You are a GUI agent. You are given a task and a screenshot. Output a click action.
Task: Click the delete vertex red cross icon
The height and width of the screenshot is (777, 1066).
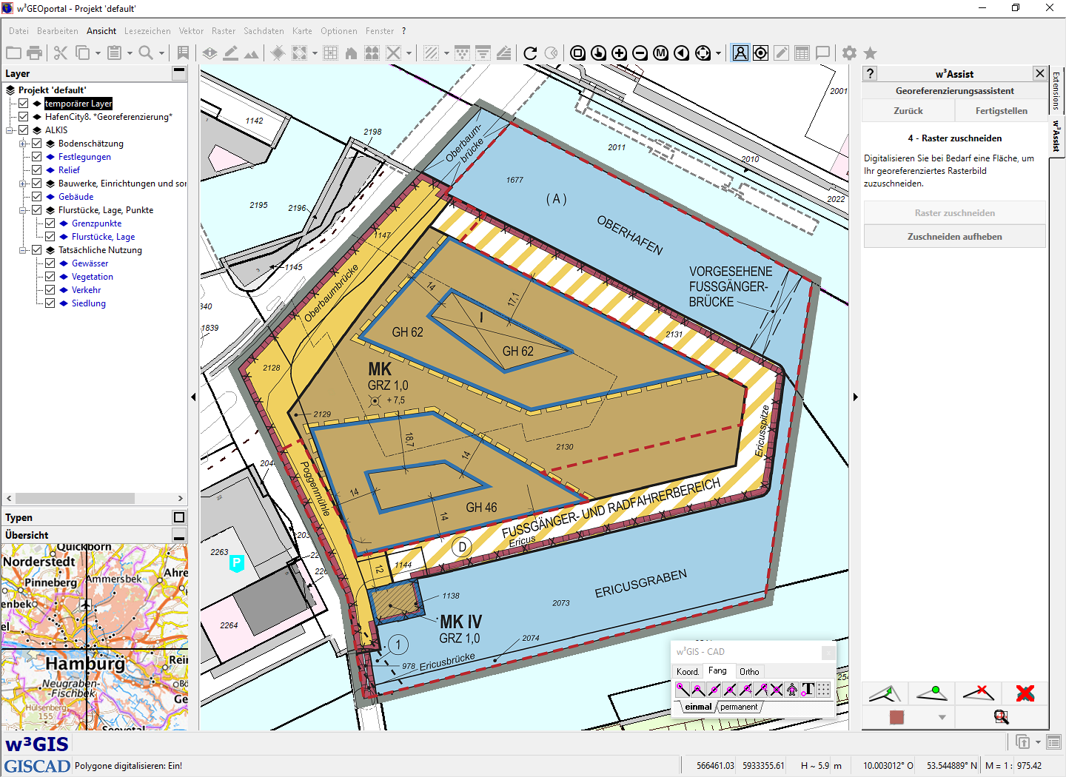979,693
